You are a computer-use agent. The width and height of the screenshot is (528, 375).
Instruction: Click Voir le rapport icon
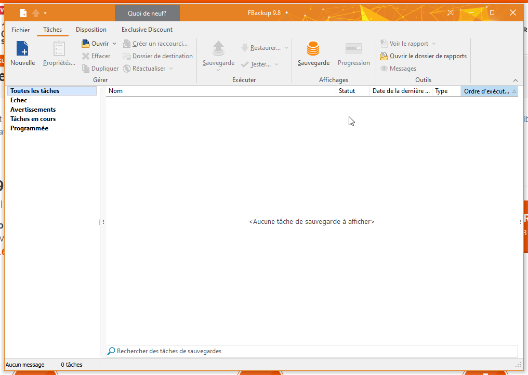384,44
